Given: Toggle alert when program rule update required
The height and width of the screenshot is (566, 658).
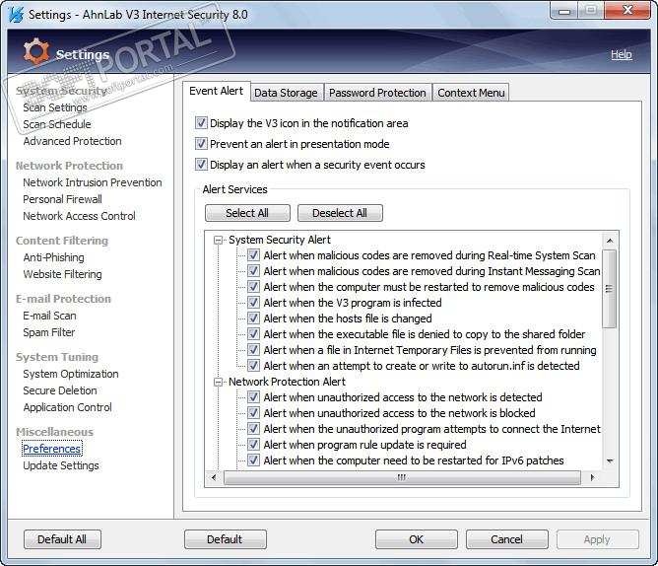Looking at the screenshot, I should pyautogui.click(x=253, y=444).
